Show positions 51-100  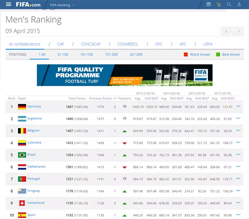[63, 54]
